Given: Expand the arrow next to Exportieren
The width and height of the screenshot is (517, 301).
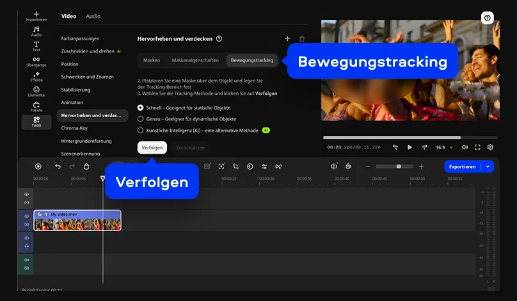Looking at the screenshot, I should (x=488, y=167).
